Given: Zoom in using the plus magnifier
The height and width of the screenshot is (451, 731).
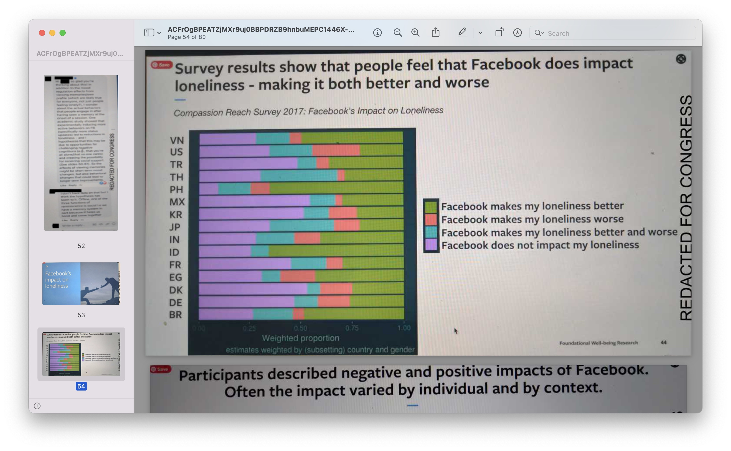Looking at the screenshot, I should coord(416,33).
